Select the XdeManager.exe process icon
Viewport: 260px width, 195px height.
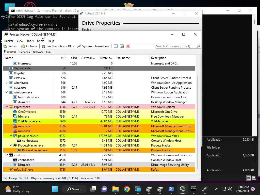(x=15, y=121)
